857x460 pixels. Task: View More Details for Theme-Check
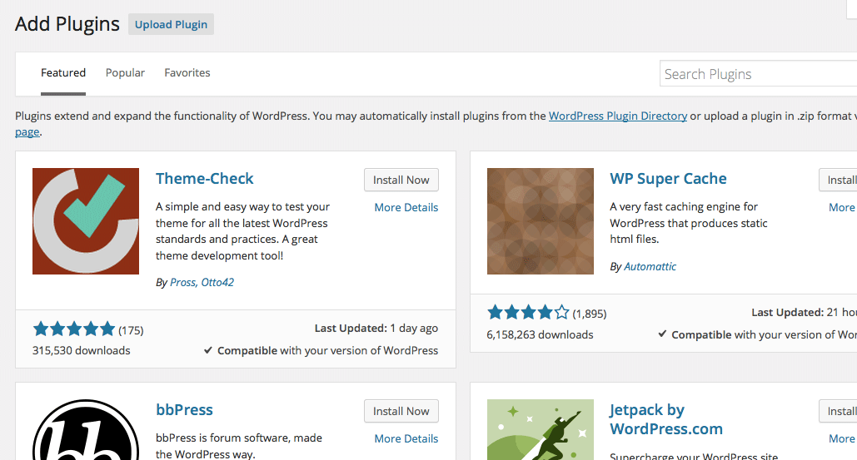406,207
